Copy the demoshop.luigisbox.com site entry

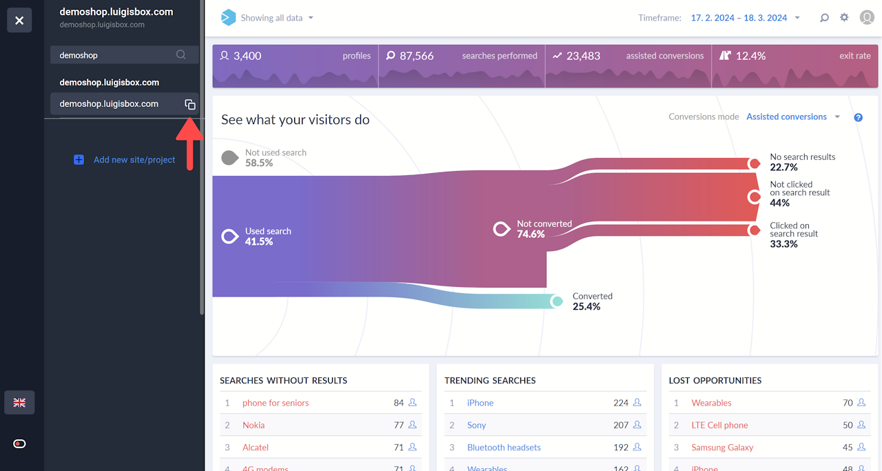coord(190,104)
